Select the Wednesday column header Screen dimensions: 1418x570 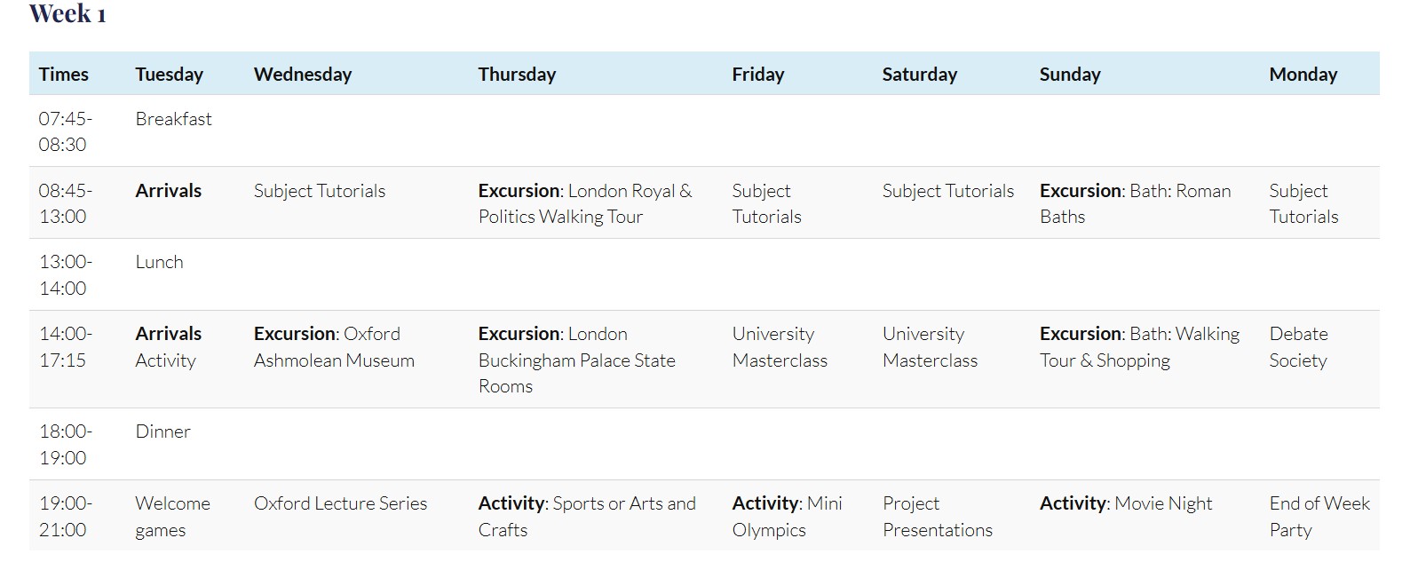click(302, 75)
